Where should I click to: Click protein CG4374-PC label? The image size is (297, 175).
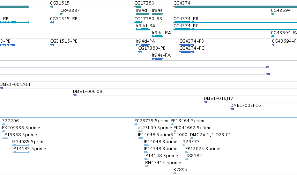192,48
